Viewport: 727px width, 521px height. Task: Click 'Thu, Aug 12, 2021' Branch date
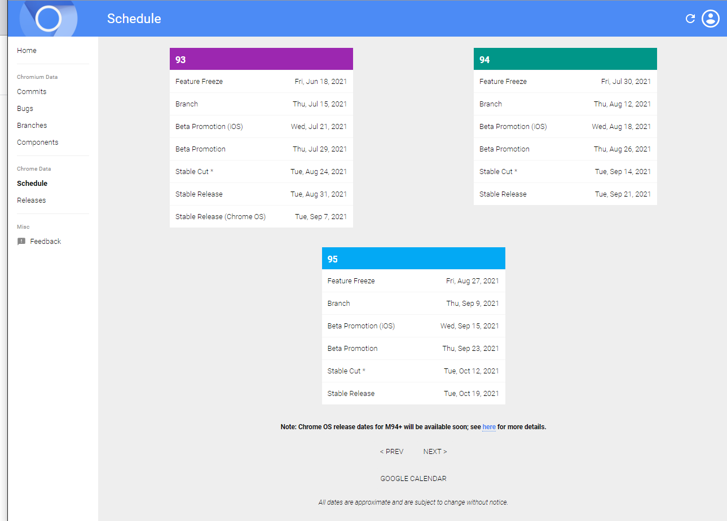click(622, 104)
